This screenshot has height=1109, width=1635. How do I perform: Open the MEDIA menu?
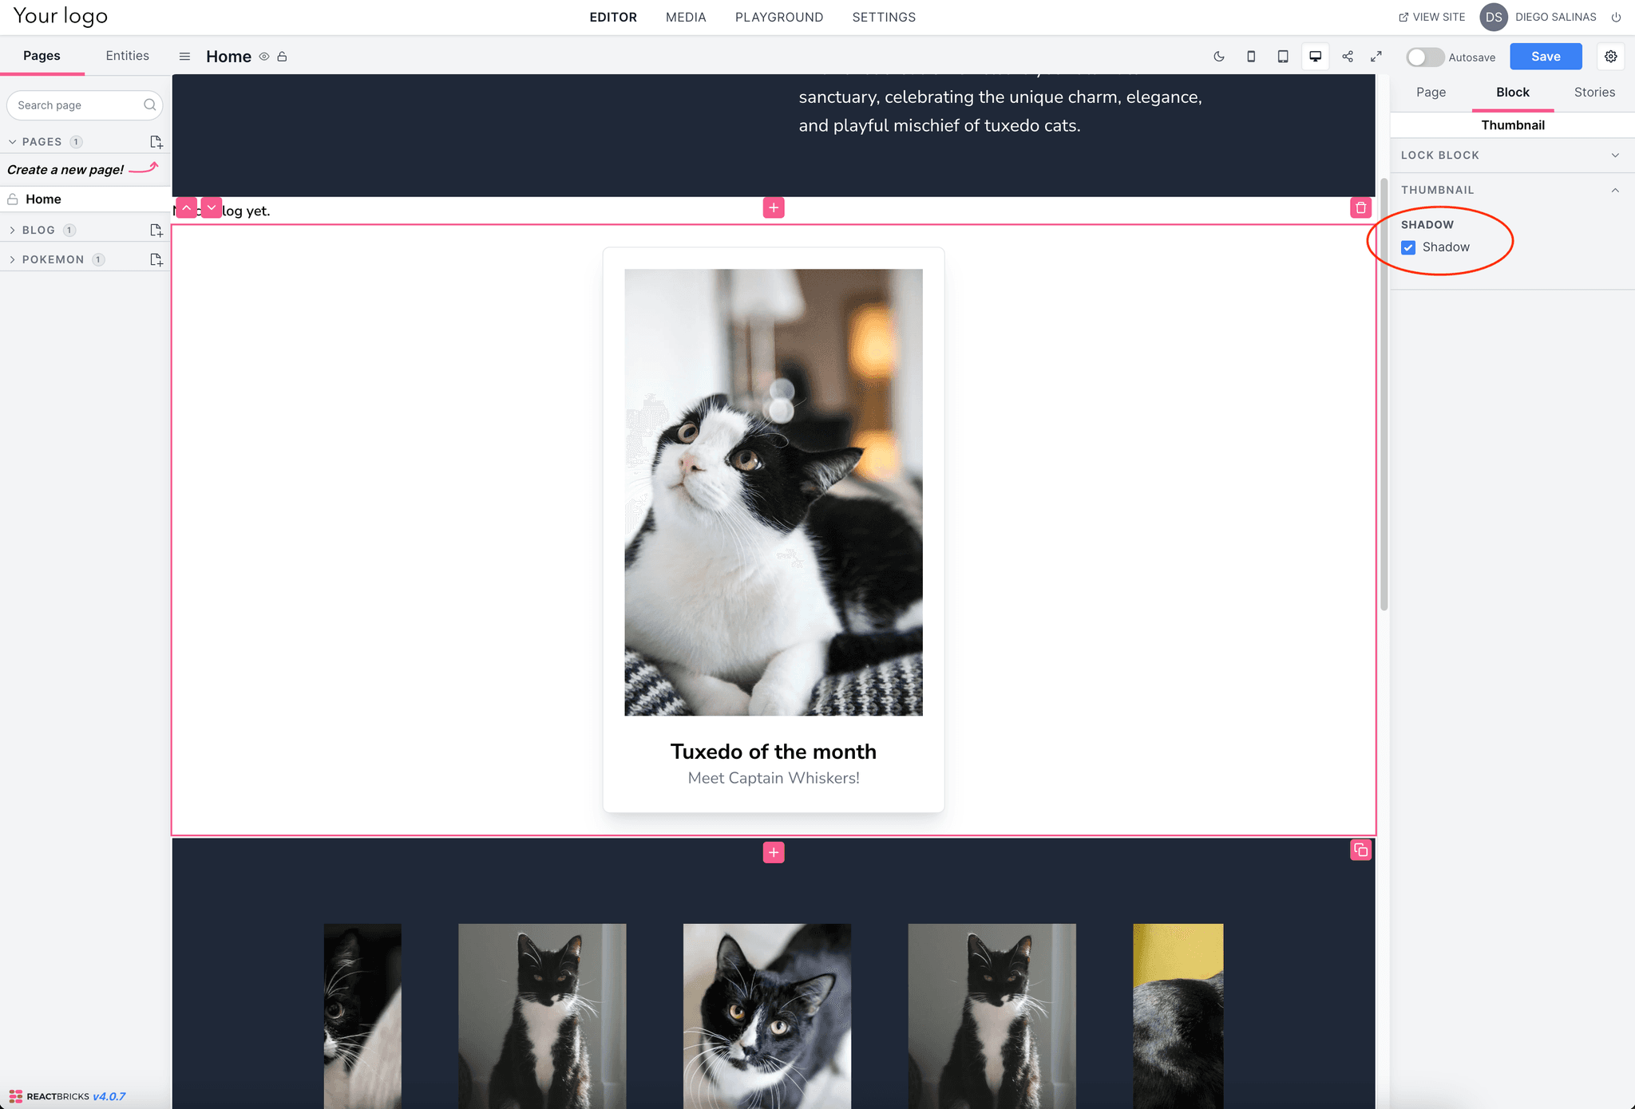click(686, 17)
